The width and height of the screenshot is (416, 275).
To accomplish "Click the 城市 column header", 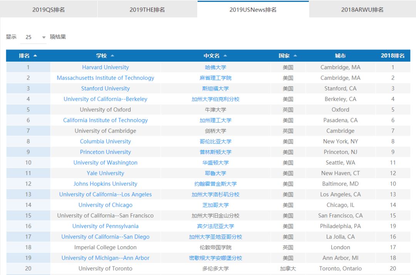I will (341, 56).
